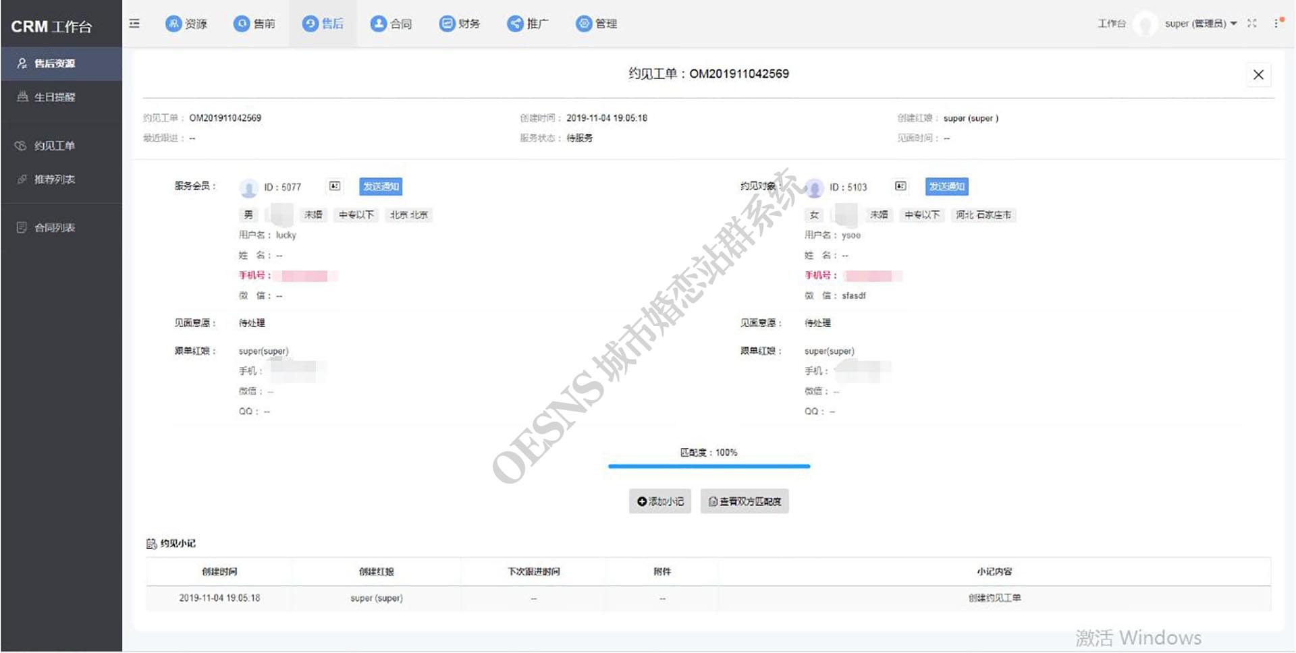This screenshot has width=1296, height=653.
Task: Click the profile card icon beside ID 5077
Action: click(x=335, y=186)
